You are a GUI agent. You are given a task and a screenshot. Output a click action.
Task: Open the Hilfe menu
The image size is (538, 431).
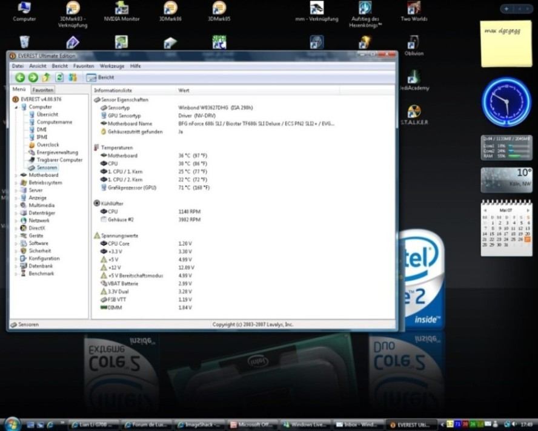tap(136, 66)
